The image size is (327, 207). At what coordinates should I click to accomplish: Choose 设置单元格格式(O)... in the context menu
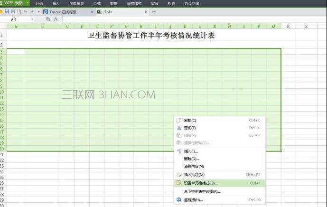tap(220, 183)
